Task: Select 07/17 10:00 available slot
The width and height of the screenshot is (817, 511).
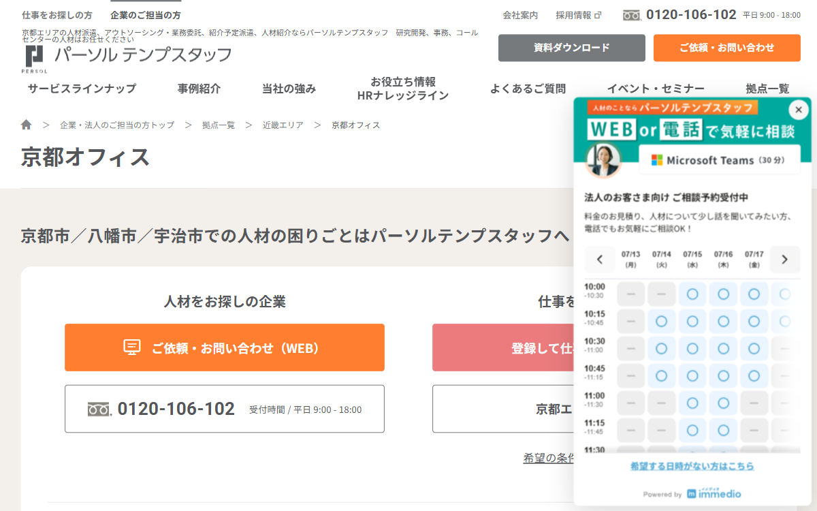Action: tap(754, 294)
